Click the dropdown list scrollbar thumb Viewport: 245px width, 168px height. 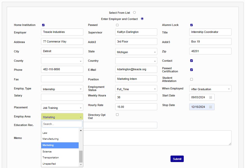click(x=81, y=156)
